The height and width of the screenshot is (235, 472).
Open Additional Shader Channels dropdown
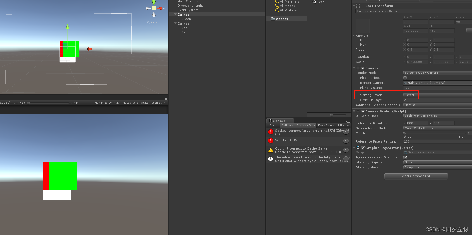pyautogui.click(x=438, y=105)
